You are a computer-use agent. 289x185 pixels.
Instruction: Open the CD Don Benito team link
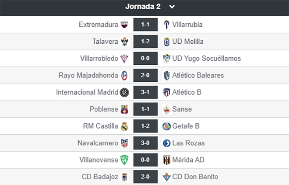[195, 177]
